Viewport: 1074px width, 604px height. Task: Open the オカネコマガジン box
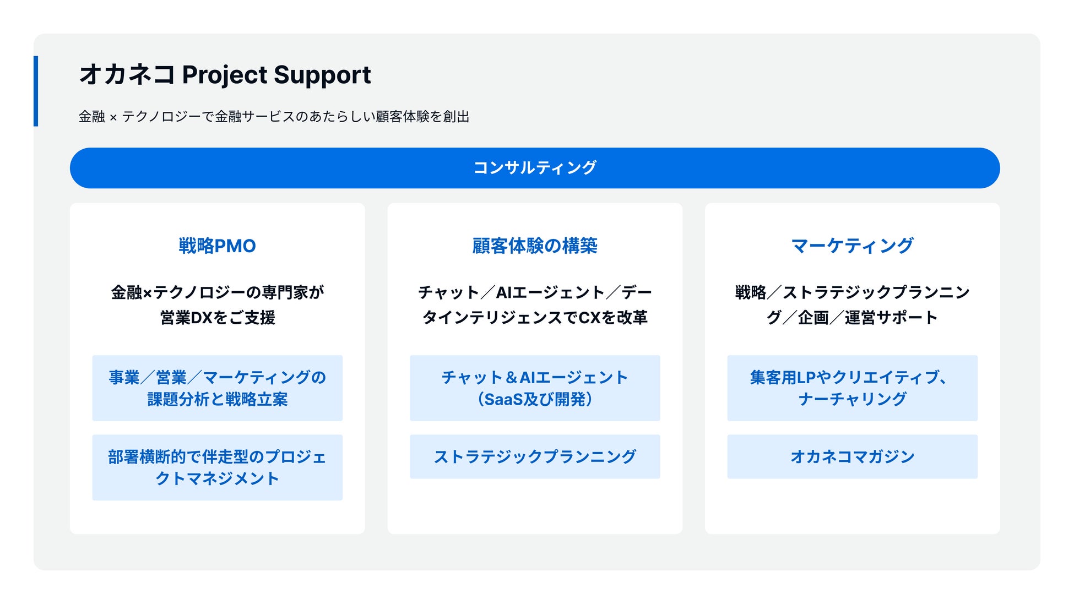click(x=852, y=456)
